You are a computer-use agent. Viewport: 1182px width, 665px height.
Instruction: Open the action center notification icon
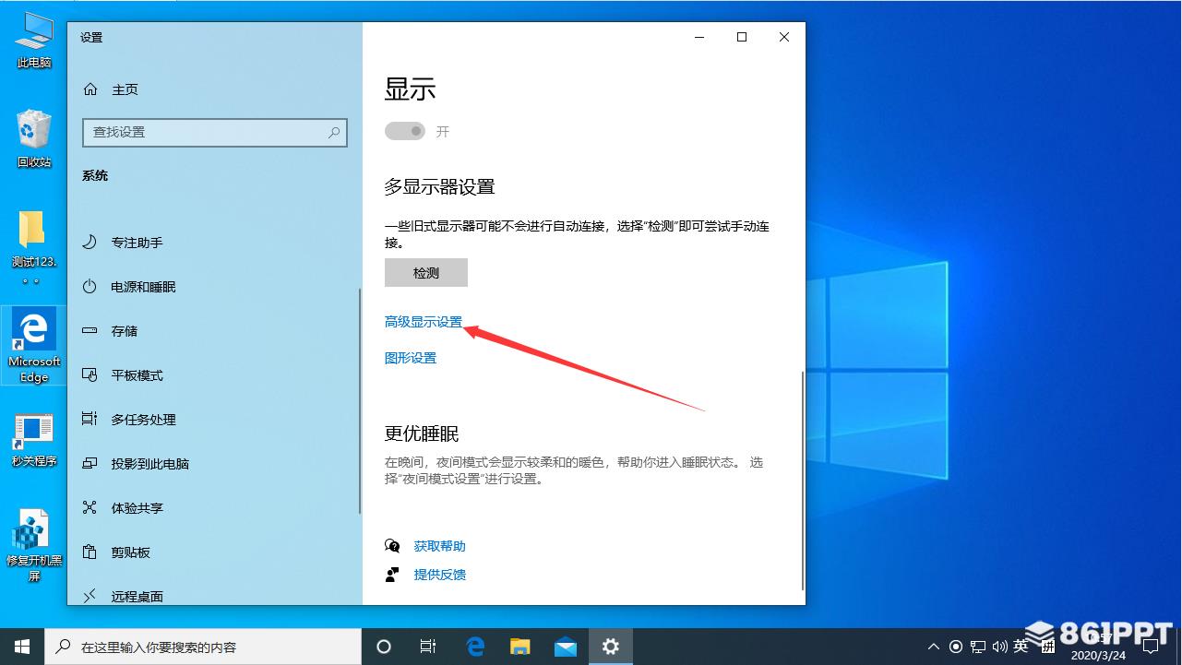tap(1152, 647)
